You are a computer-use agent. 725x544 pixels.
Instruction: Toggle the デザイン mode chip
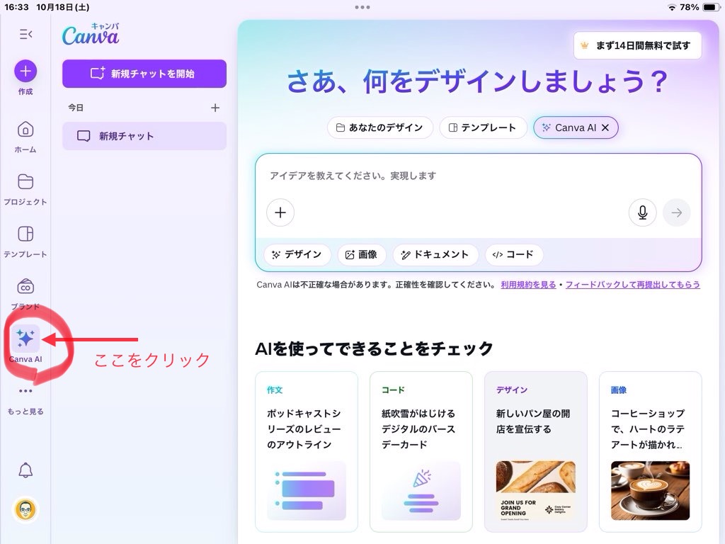297,255
